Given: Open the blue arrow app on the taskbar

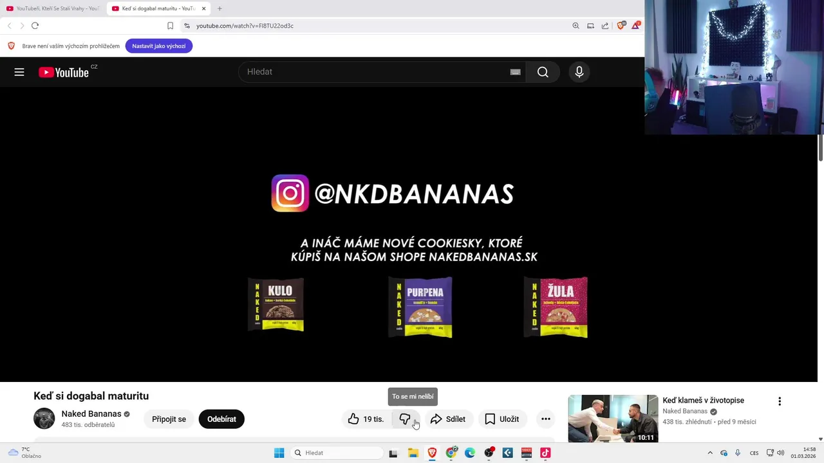Looking at the screenshot, I should click(x=507, y=453).
